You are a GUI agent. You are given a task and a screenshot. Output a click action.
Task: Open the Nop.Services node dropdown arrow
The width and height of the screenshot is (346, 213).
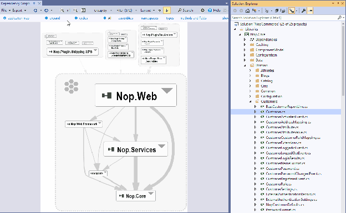161,146
